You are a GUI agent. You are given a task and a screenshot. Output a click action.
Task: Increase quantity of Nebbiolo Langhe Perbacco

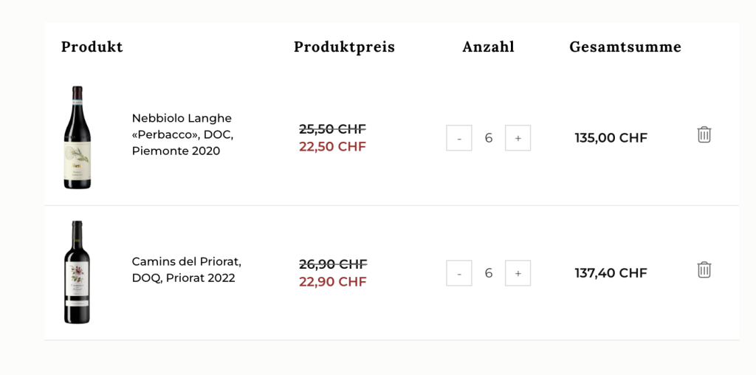[518, 138]
